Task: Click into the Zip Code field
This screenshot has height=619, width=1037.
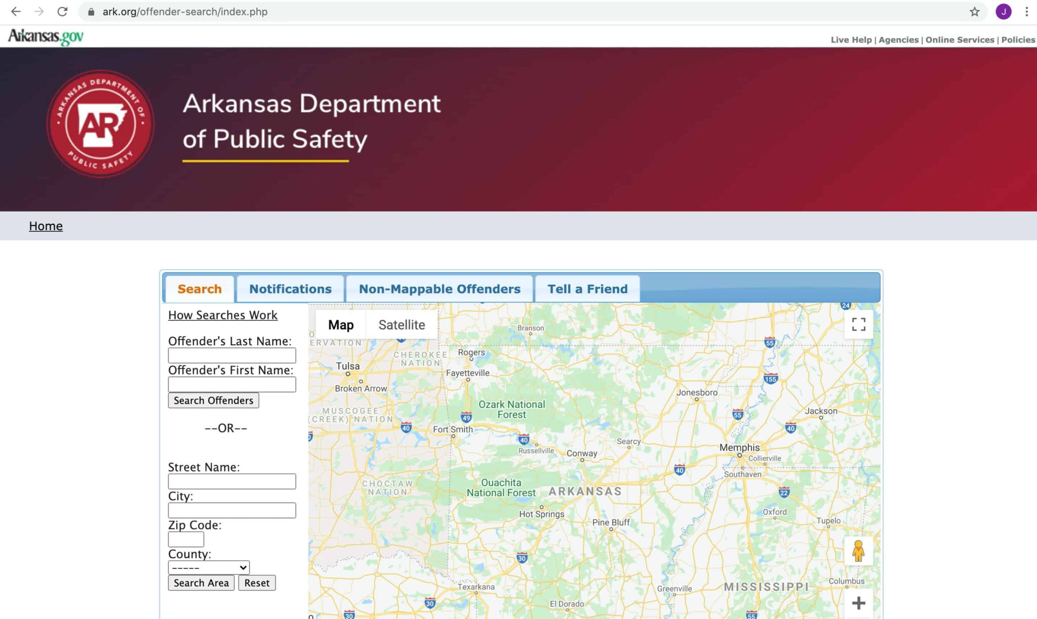Action: pyautogui.click(x=186, y=539)
